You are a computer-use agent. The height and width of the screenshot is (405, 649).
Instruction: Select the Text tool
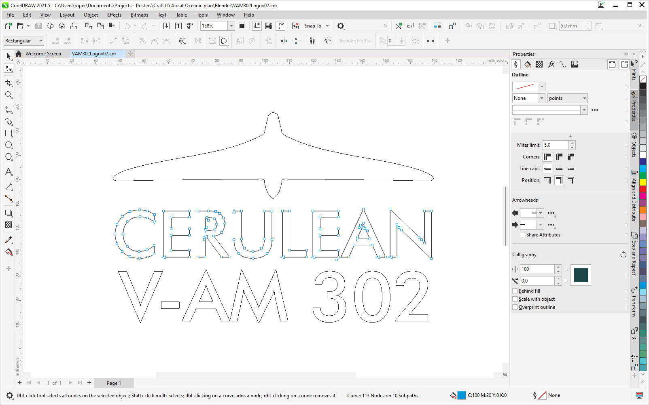click(8, 172)
